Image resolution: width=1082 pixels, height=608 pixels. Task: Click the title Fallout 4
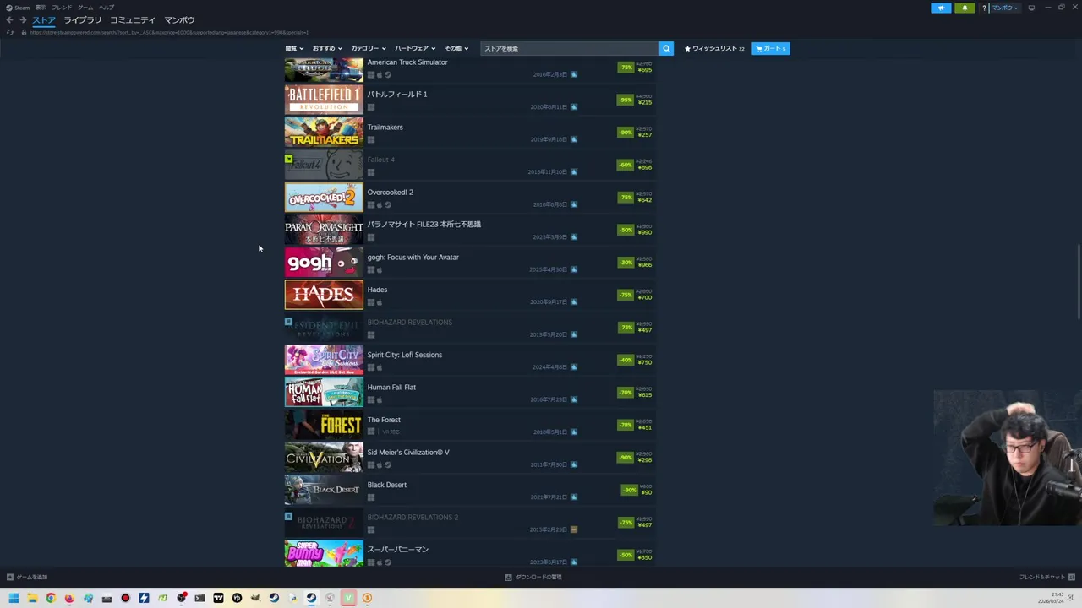coord(381,160)
